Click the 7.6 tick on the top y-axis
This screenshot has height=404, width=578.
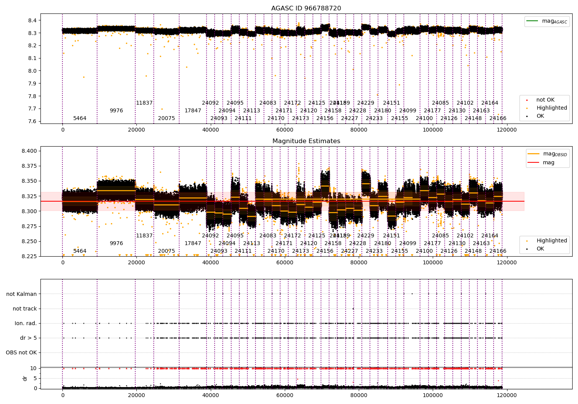point(32,121)
